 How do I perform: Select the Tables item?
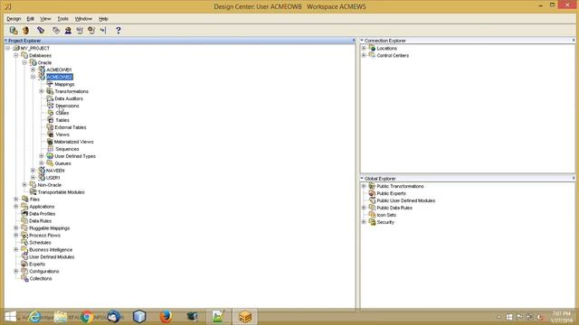[x=62, y=120]
